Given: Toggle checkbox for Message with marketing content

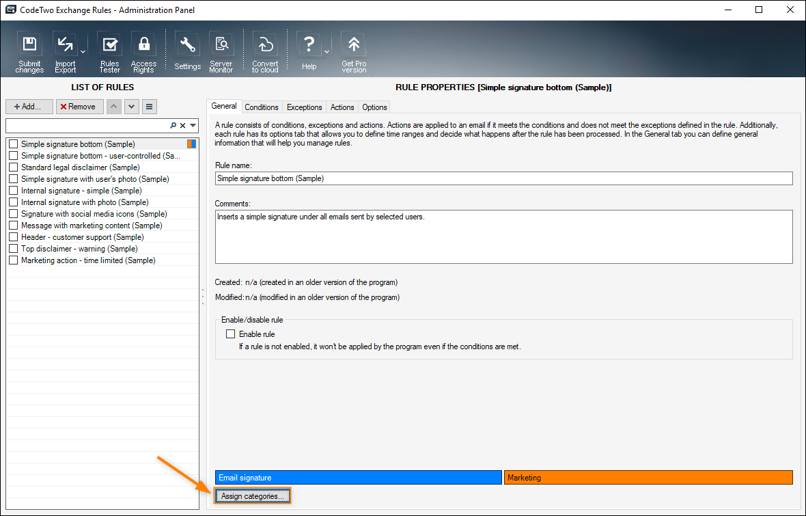Looking at the screenshot, I should [x=14, y=226].
